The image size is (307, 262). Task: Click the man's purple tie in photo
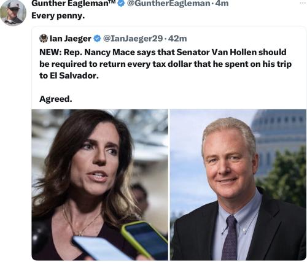click(229, 237)
